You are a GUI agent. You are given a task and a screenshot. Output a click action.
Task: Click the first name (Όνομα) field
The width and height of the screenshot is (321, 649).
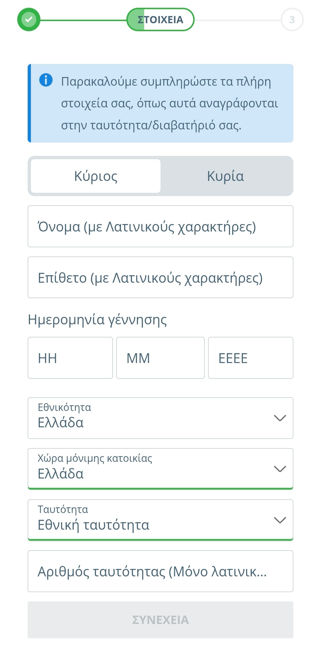coord(160,226)
